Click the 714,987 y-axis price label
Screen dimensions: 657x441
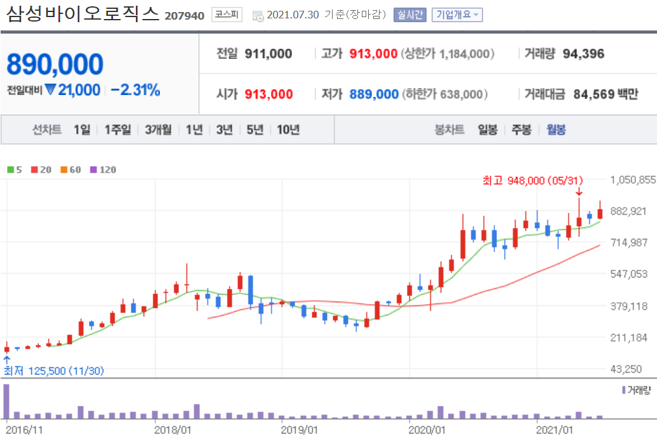point(629,243)
